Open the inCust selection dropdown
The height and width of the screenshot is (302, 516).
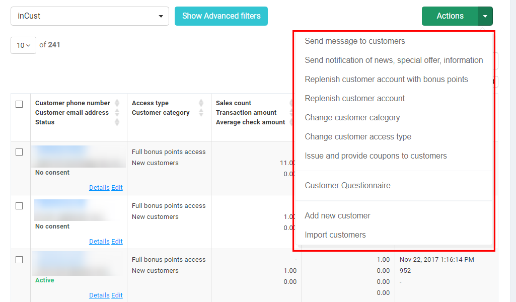point(90,16)
